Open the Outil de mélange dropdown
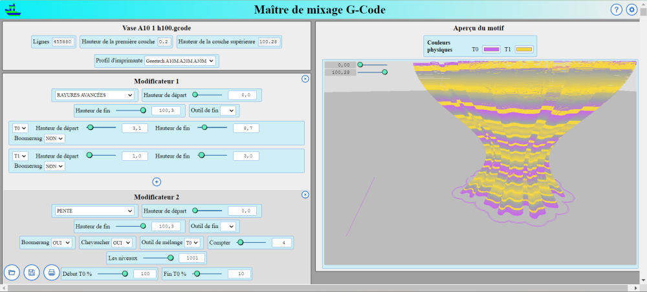This screenshot has width=647, height=292. [x=192, y=242]
